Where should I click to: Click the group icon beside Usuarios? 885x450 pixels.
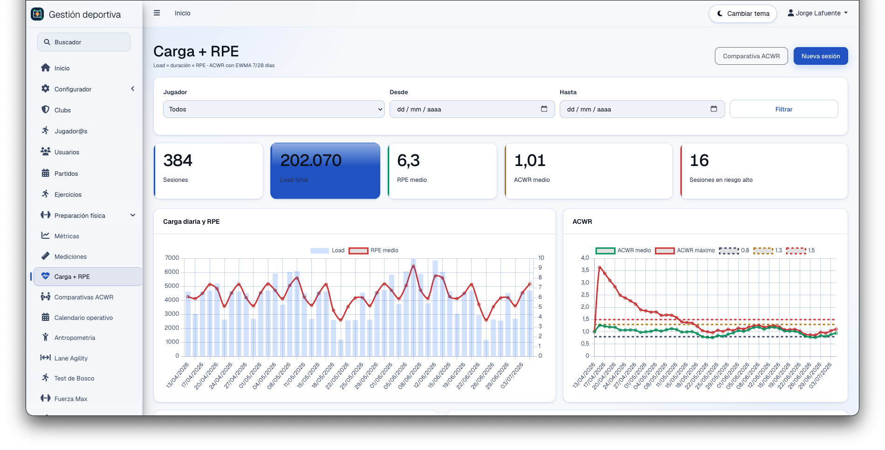(45, 152)
